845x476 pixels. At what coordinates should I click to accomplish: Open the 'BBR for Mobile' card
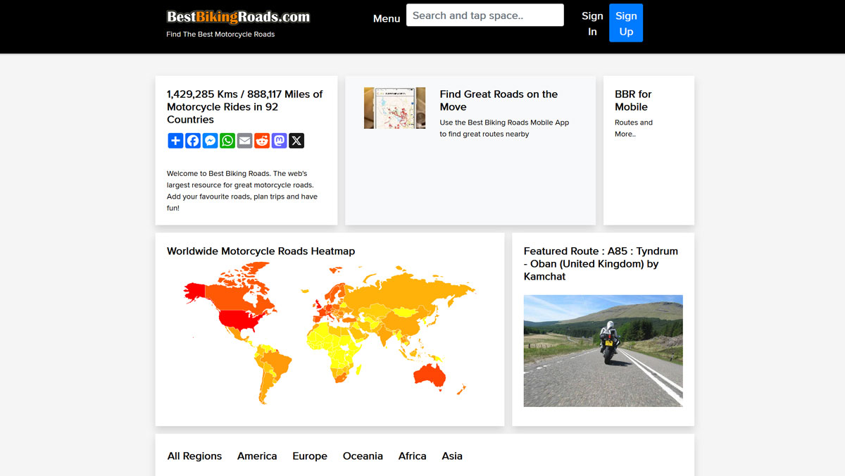pos(649,150)
